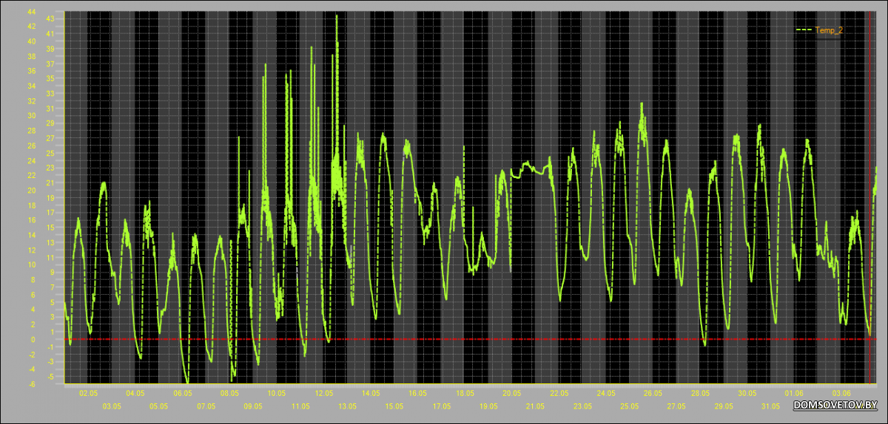This screenshot has height=424, width=888.
Task: Click the 12.05 date label
Action: tap(323, 394)
